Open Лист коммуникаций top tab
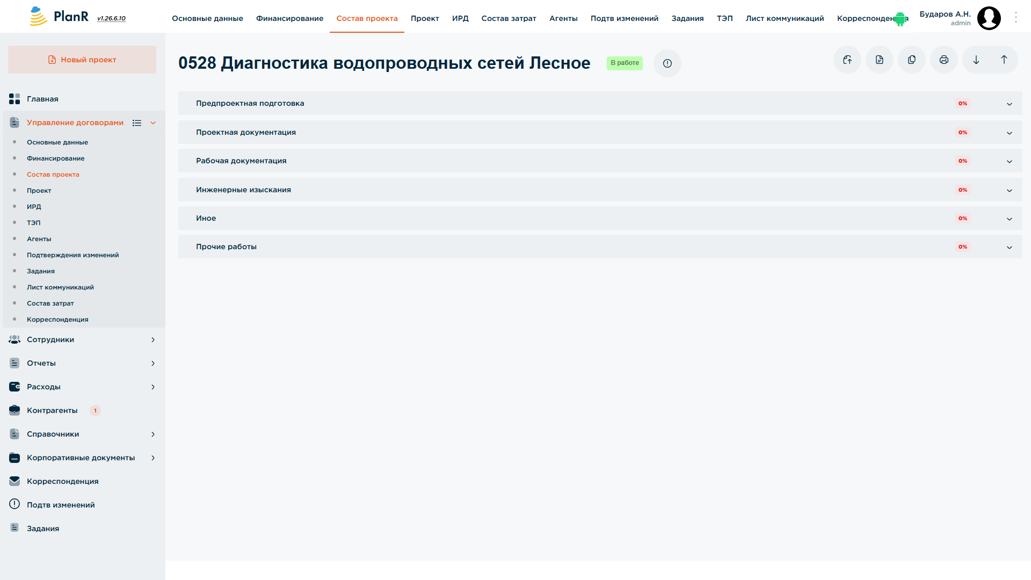The height and width of the screenshot is (580, 1031). tap(785, 18)
